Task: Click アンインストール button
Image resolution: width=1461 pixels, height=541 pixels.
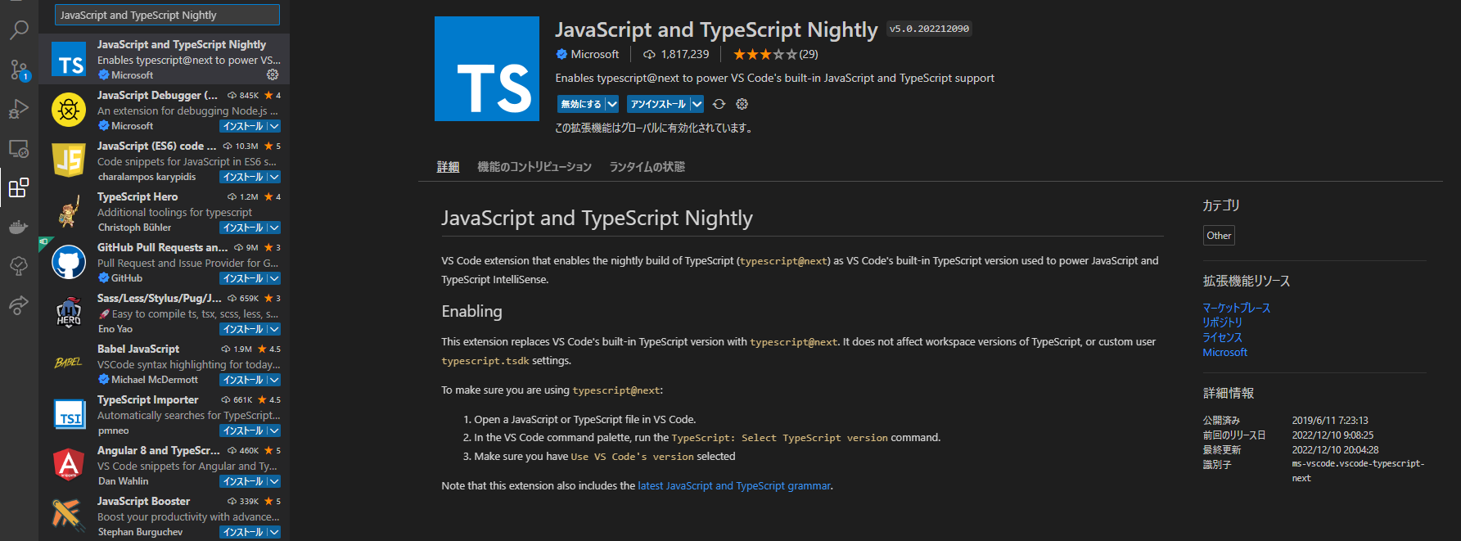Action: point(658,104)
